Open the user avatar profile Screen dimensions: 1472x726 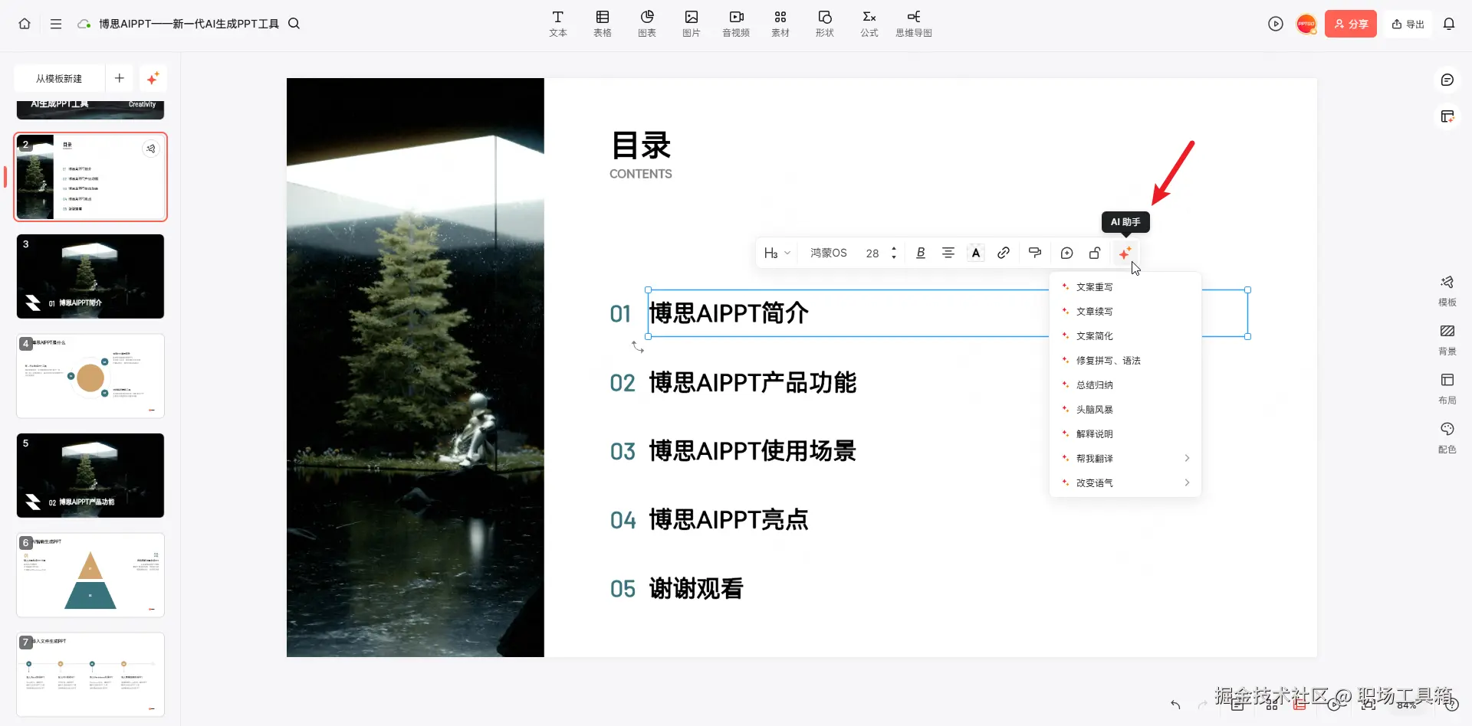[x=1306, y=24]
